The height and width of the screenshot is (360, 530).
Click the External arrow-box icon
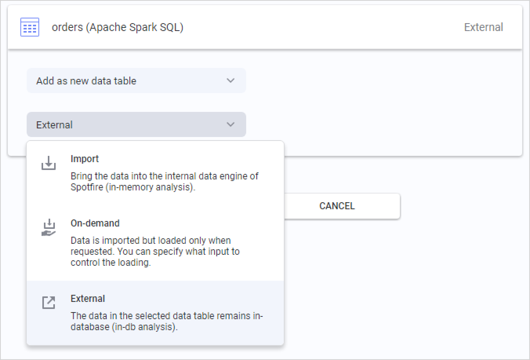[x=49, y=302]
